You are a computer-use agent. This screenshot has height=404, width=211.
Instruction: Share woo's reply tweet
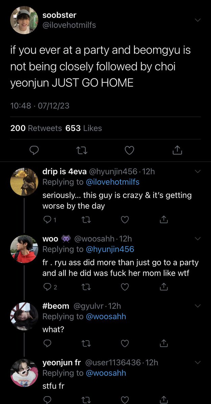pos(163,287)
